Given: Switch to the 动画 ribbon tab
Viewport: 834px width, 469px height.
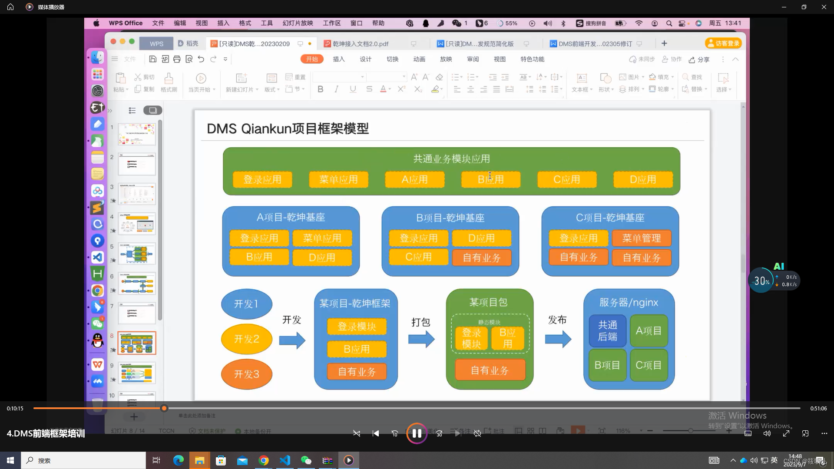Looking at the screenshot, I should click(x=419, y=59).
